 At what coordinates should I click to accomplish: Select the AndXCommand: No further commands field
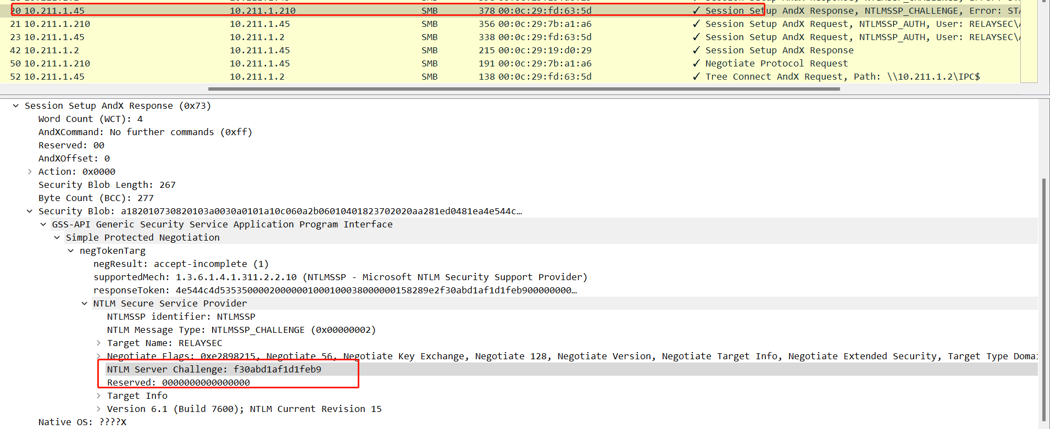pos(146,132)
